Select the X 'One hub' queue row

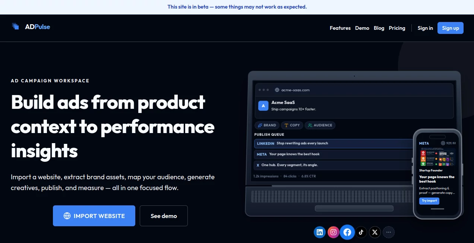pyautogui.click(x=334, y=165)
